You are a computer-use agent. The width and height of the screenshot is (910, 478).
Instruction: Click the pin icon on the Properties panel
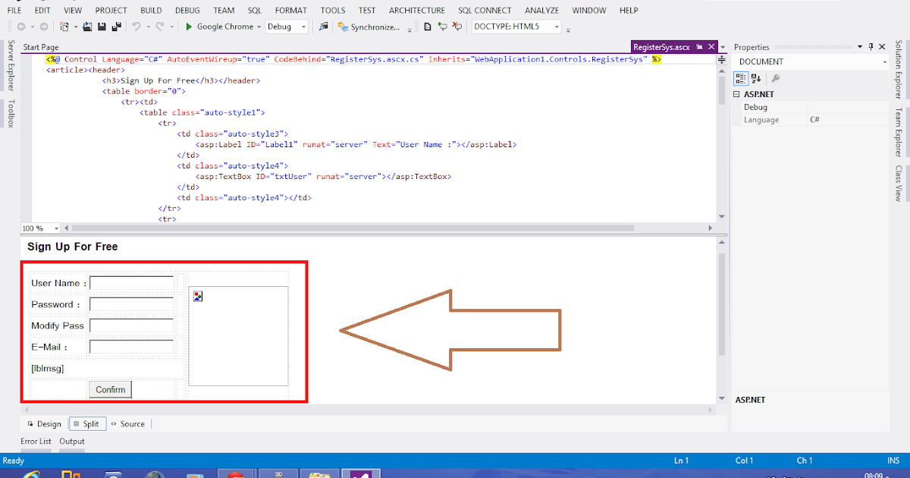coord(871,46)
